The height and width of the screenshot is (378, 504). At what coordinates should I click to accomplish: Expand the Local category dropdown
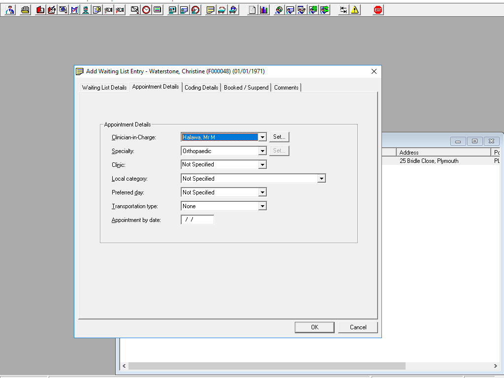click(x=321, y=178)
